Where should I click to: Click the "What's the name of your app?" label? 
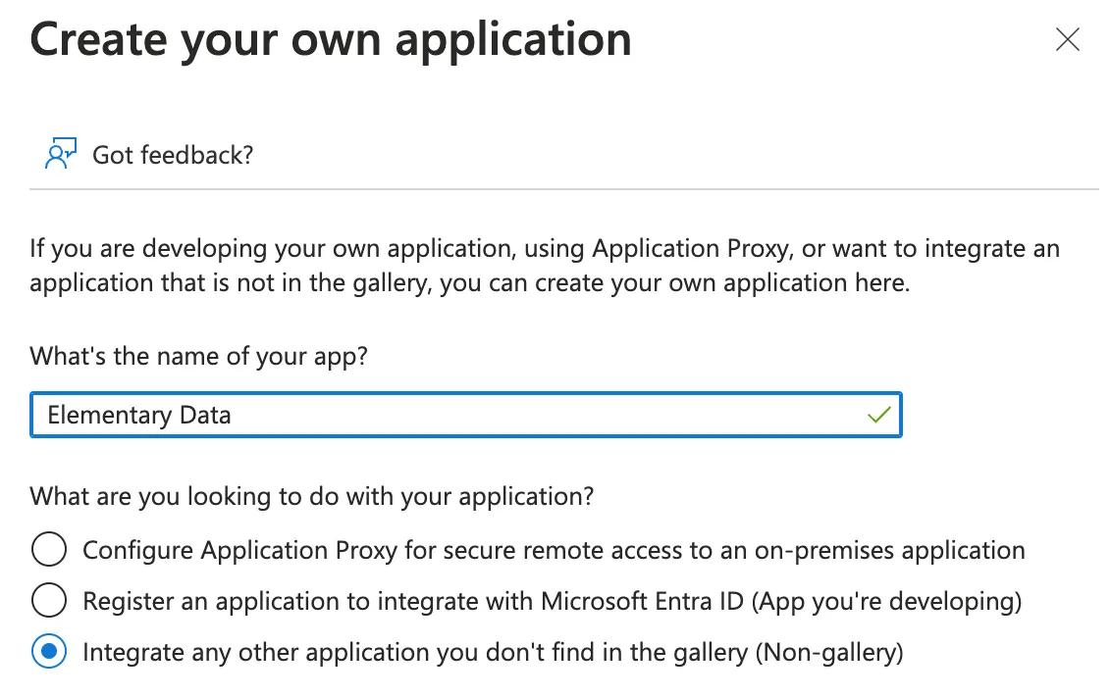click(198, 356)
